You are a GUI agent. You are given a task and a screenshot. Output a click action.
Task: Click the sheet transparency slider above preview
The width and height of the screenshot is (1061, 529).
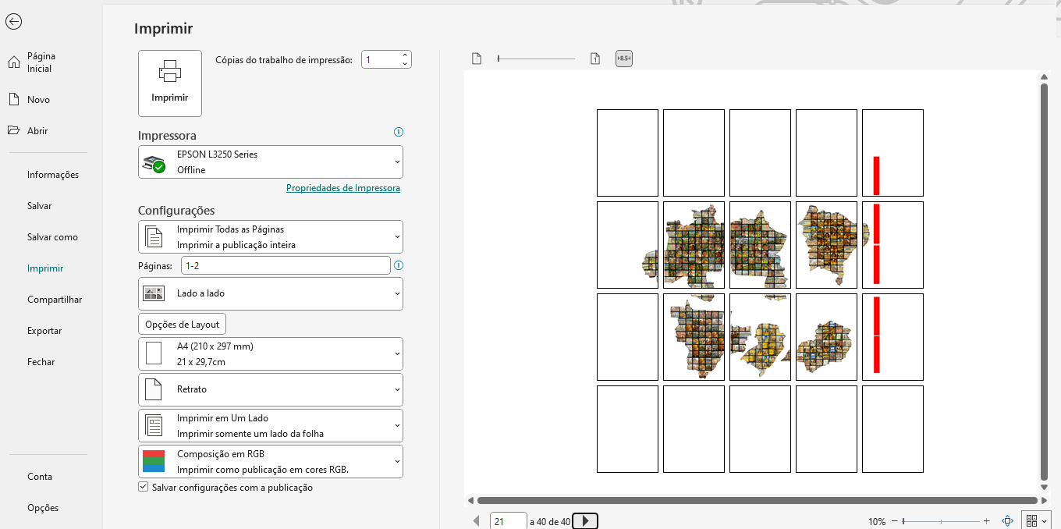point(536,59)
